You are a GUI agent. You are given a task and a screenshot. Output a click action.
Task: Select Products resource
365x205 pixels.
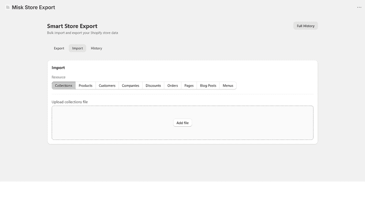pyautogui.click(x=86, y=85)
